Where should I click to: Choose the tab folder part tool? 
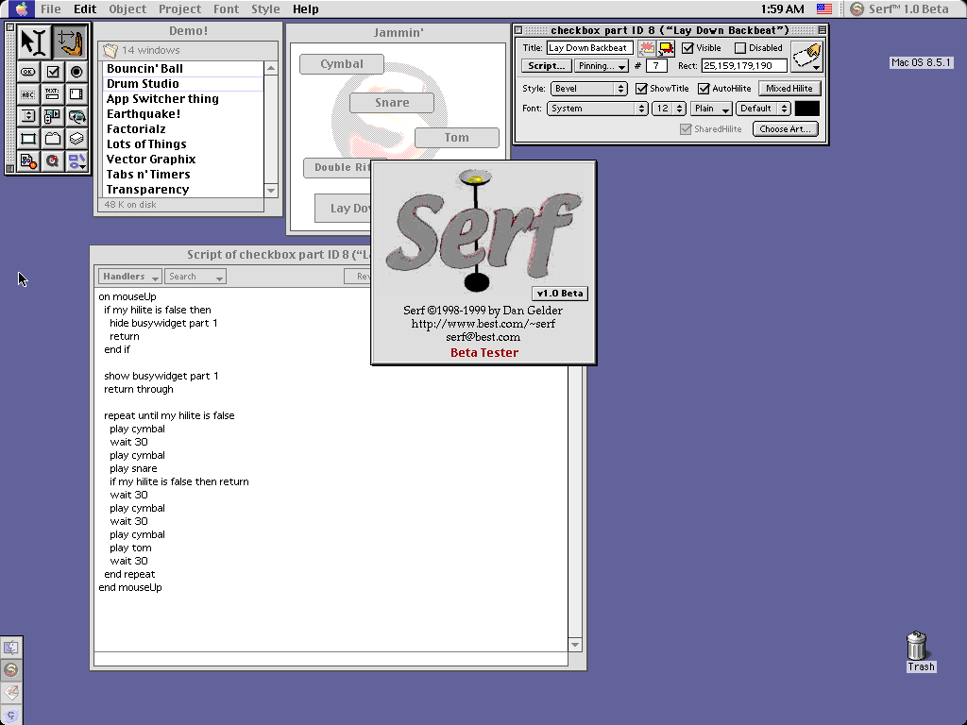pos(53,139)
